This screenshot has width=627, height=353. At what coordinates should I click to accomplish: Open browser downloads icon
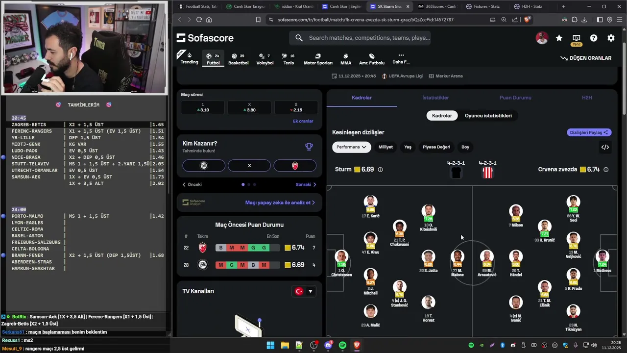click(584, 20)
